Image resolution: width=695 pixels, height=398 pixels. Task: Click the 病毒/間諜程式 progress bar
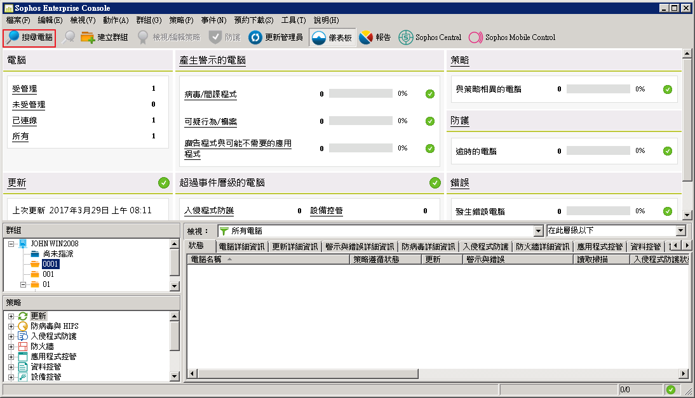pos(361,93)
